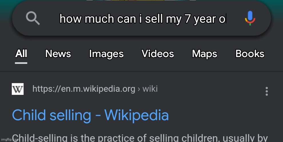Image resolution: width=283 pixels, height=142 pixels.
Task: Switch to the News tab
Action: 58,53
